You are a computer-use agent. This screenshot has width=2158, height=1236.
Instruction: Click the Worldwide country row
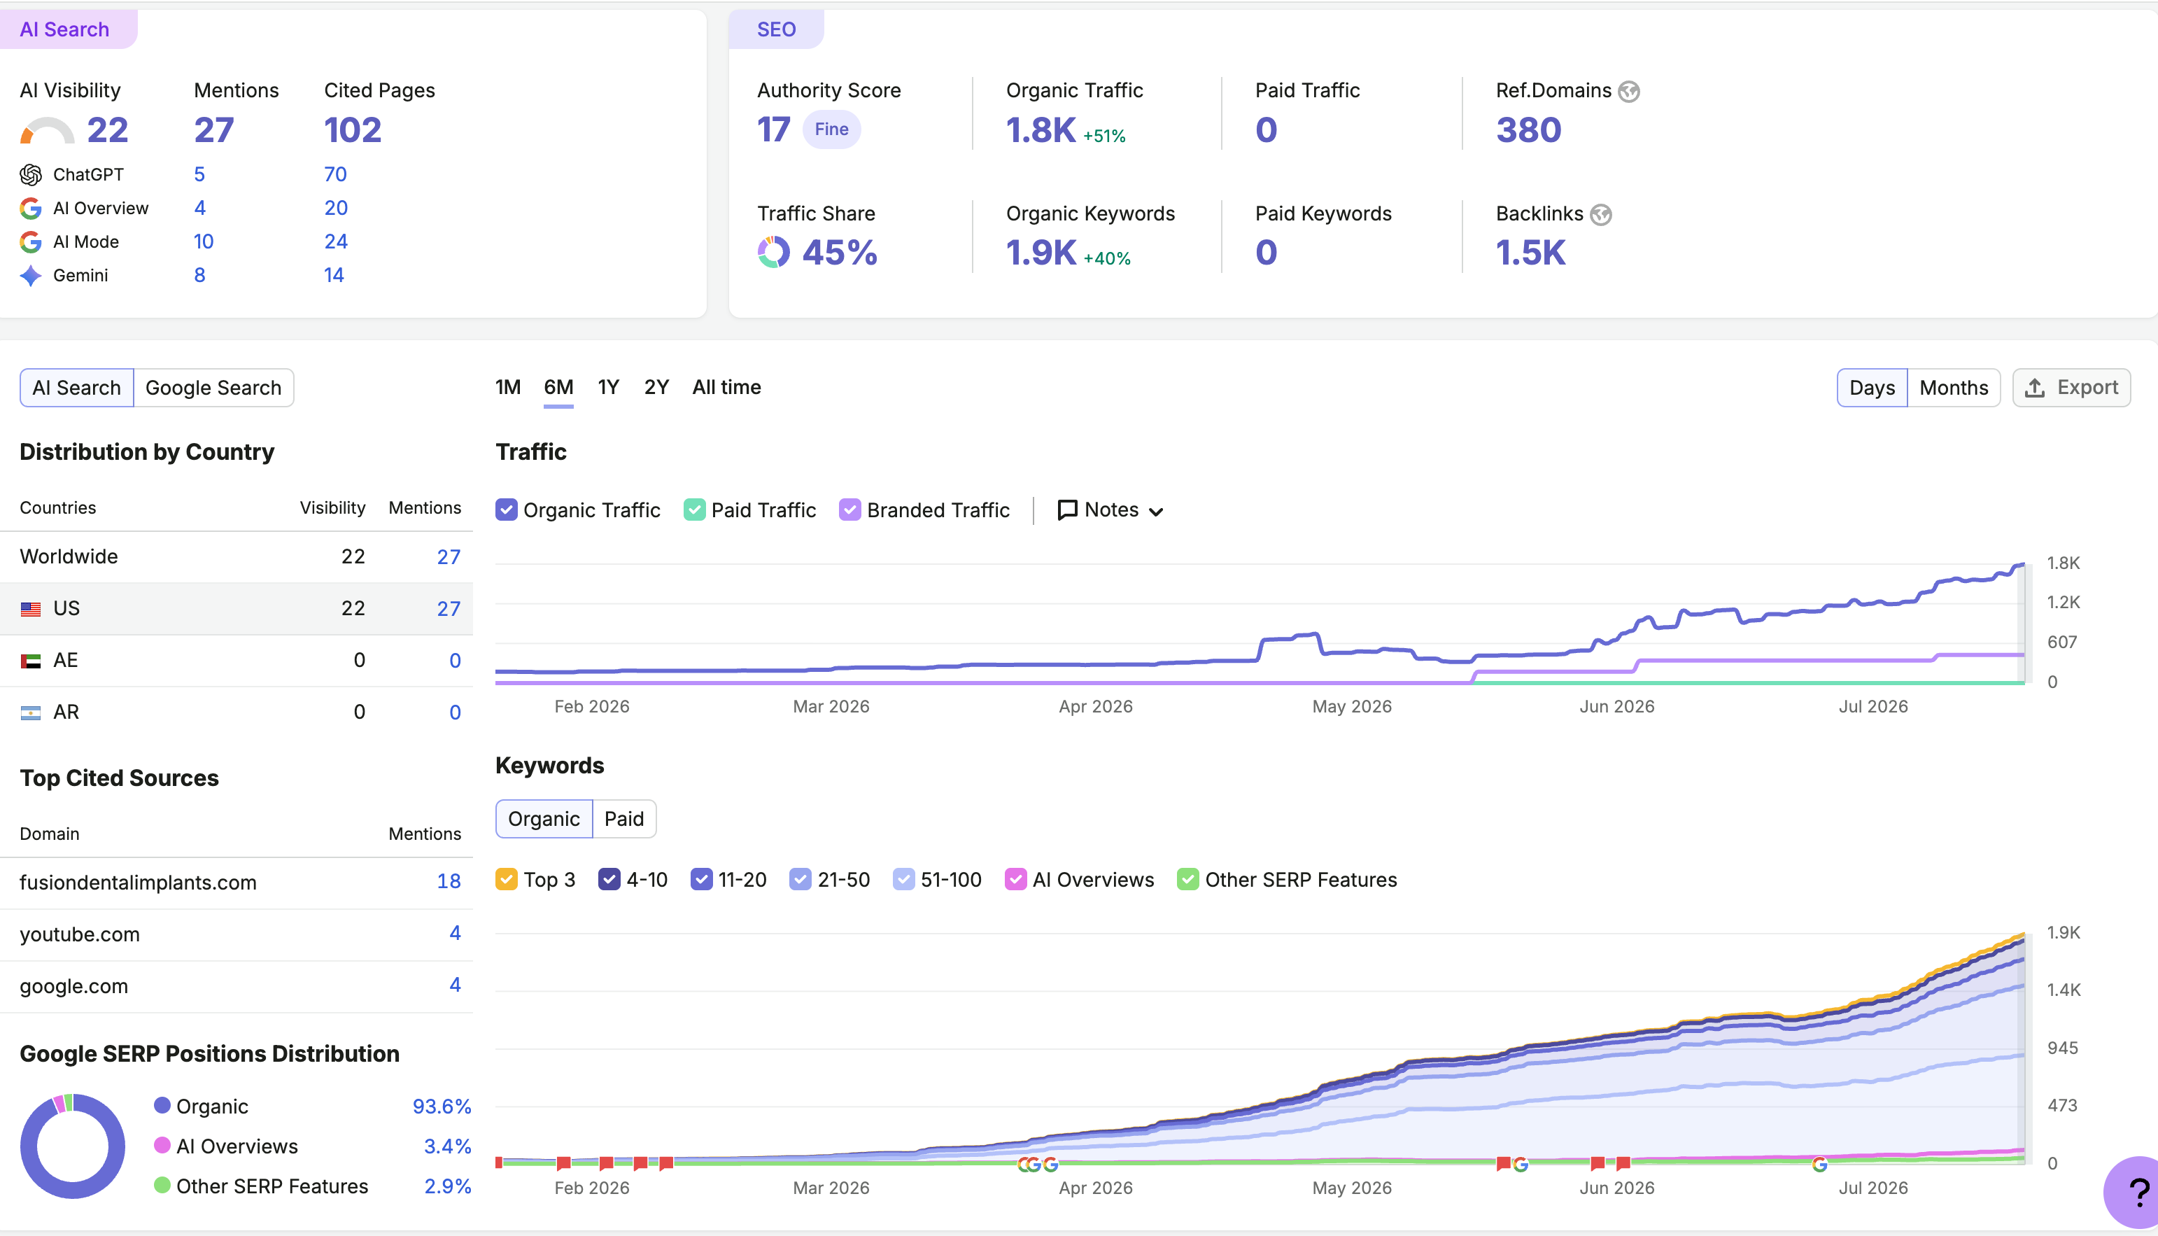pyautogui.click(x=237, y=557)
